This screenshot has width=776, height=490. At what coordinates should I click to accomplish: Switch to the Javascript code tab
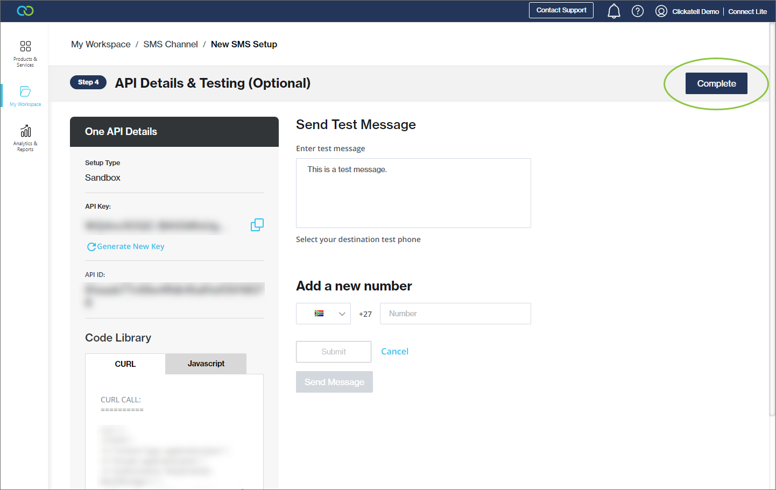coord(206,364)
